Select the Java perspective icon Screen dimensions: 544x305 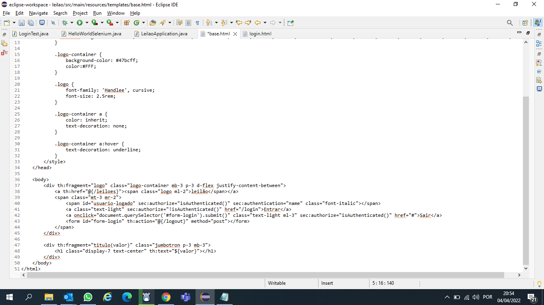point(538,23)
